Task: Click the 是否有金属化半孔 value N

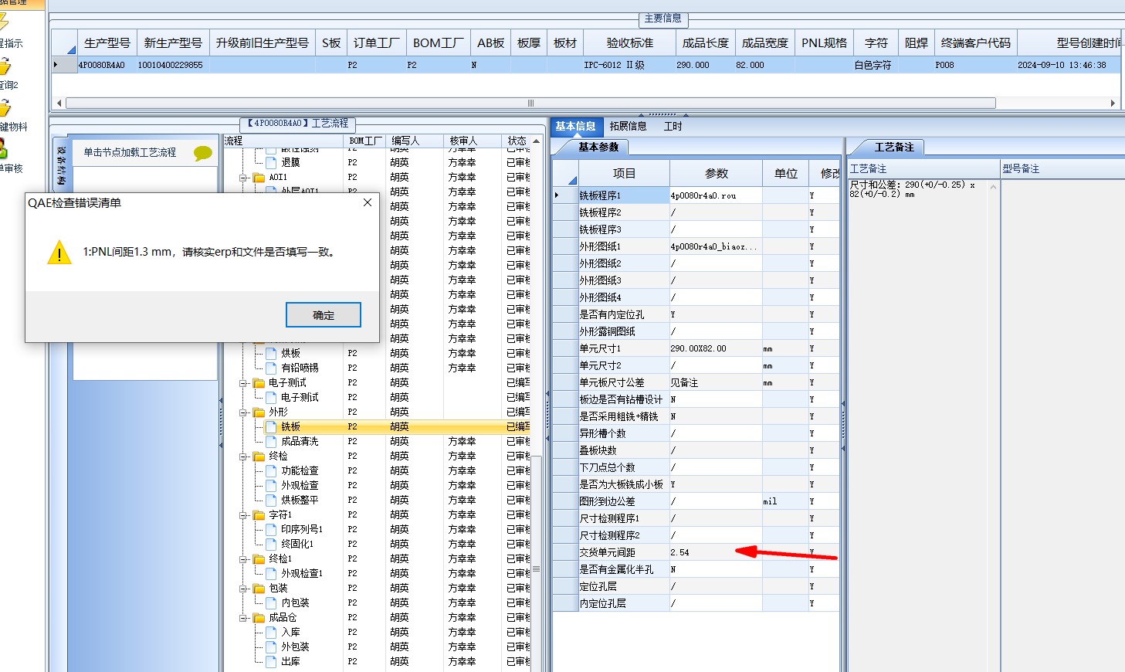Action: tap(716, 569)
